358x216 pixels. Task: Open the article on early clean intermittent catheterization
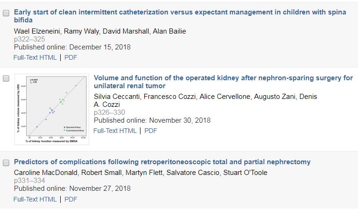(180, 16)
